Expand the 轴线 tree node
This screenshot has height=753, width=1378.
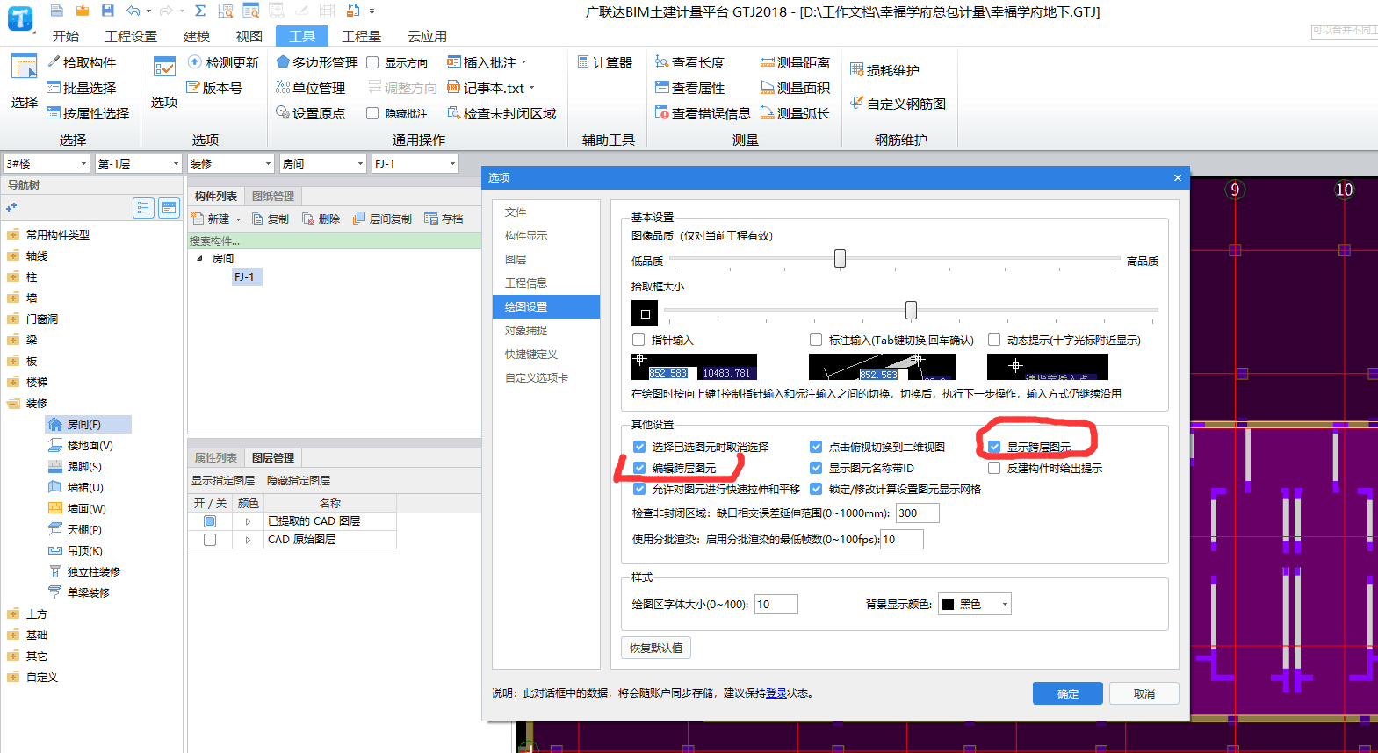[12, 256]
